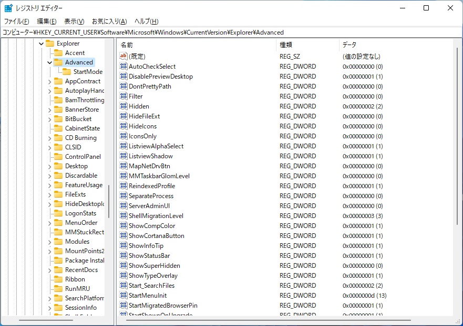Click the MMTaskbarGlomLevel value icon
The height and width of the screenshot is (326, 463).
point(124,176)
